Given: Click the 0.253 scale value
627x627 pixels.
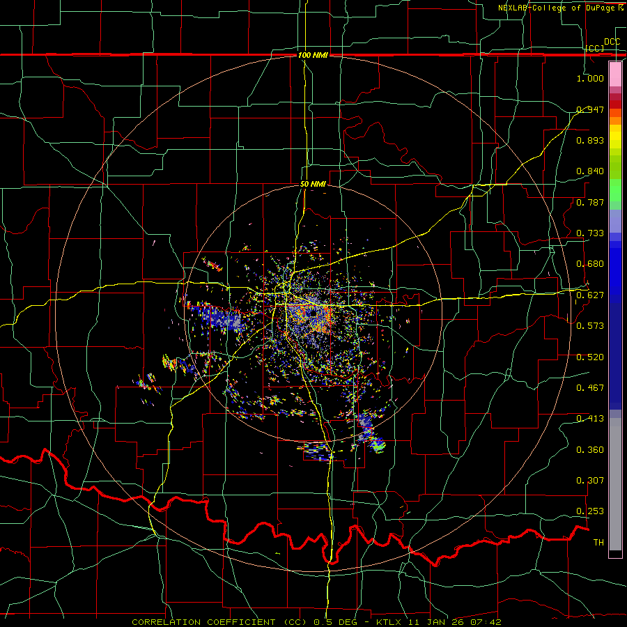Looking at the screenshot, I should click(x=590, y=511).
